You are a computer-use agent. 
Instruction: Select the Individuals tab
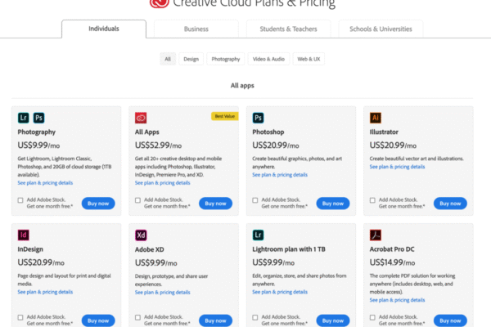point(104,29)
